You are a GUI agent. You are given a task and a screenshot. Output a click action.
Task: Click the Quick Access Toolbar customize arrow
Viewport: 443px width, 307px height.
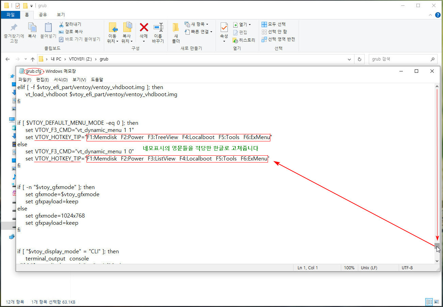coord(31,6)
